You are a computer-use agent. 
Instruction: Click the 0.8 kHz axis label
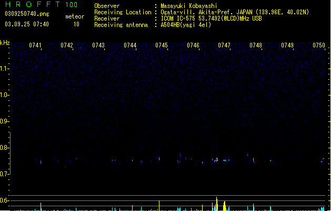(4, 148)
